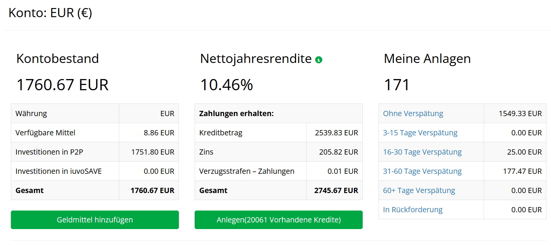
Task: Click the Investitionen in iuvoSAVE row
Action: 95,171
